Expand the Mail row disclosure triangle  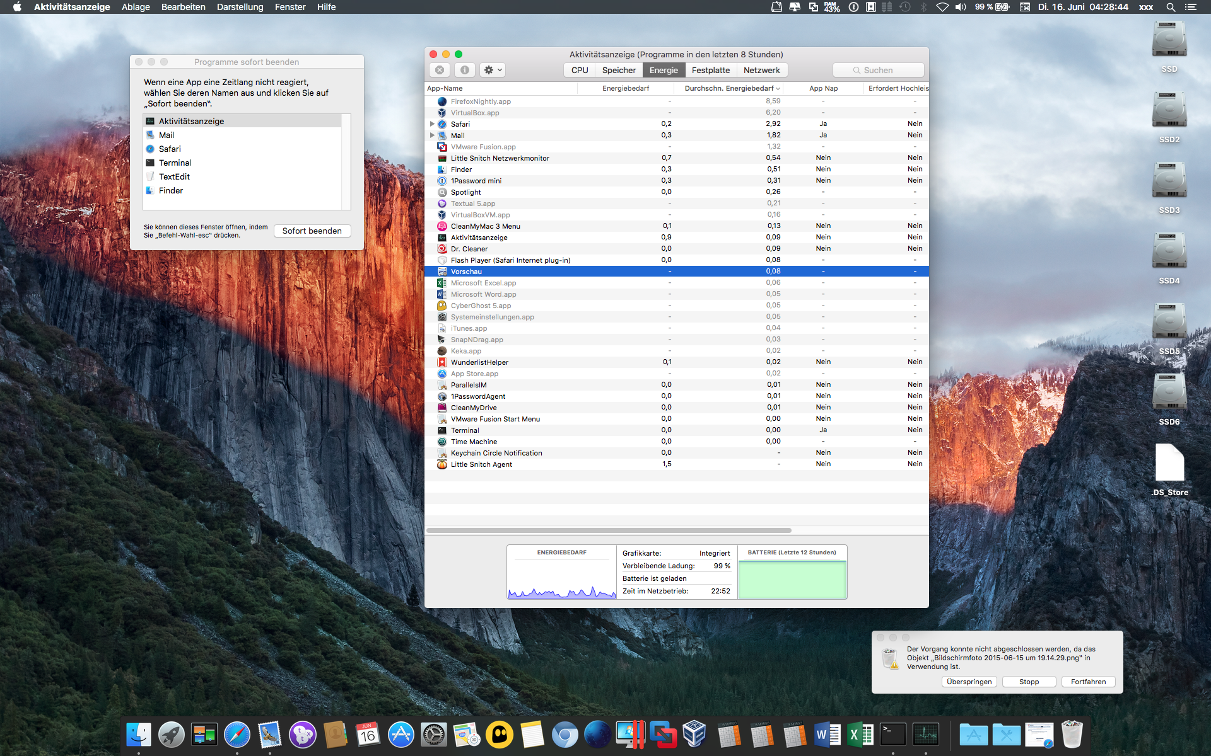tap(432, 135)
